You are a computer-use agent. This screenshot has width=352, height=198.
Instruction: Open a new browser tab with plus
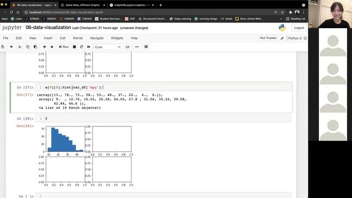pyautogui.click(x=161, y=5)
